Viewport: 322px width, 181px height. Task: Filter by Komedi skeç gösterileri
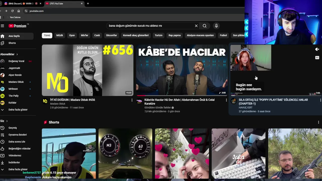(x=136, y=35)
